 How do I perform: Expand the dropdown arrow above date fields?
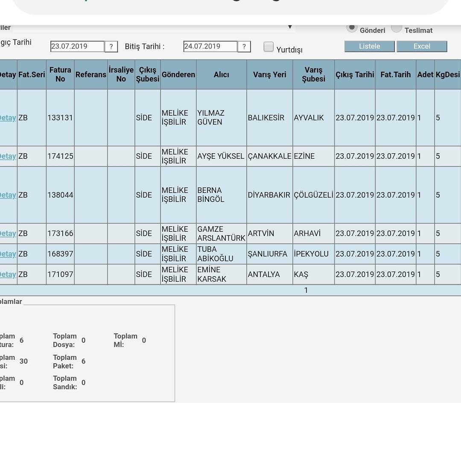[x=290, y=27]
